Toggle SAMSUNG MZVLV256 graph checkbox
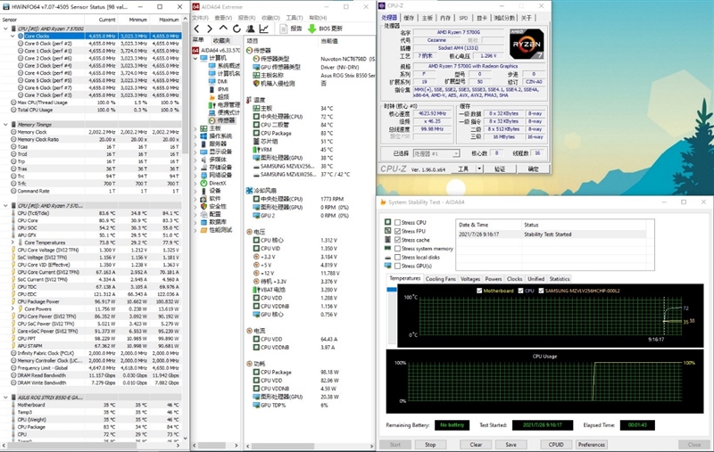Viewport: 714px width, 452px height. pyautogui.click(x=541, y=291)
